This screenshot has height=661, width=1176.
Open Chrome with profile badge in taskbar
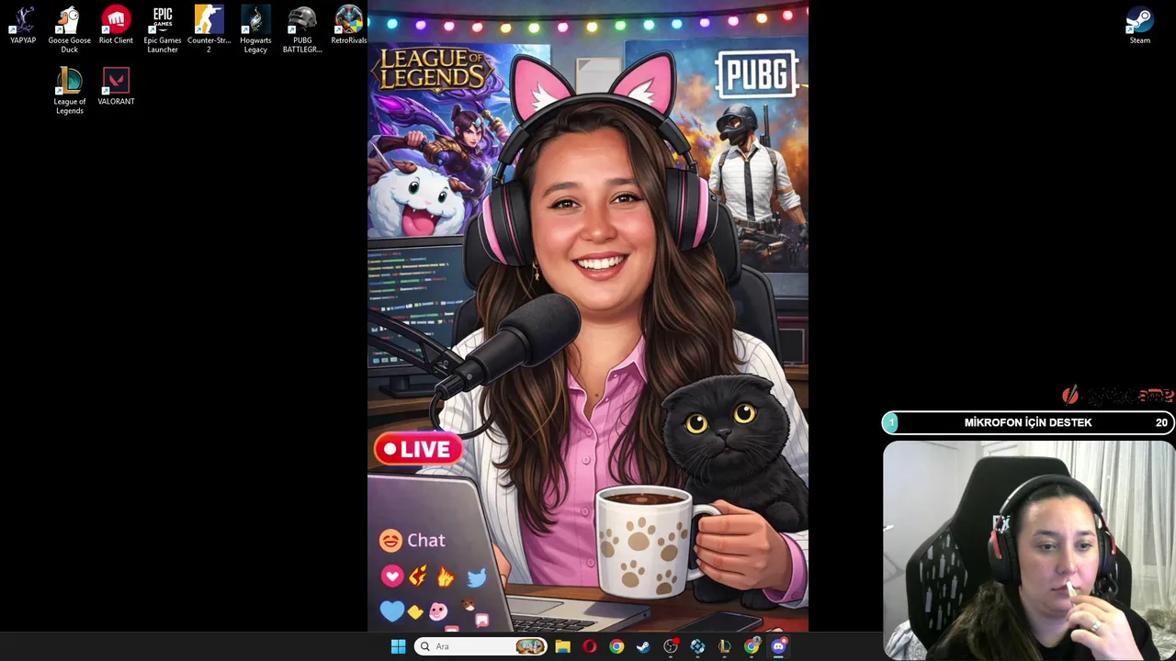click(752, 646)
